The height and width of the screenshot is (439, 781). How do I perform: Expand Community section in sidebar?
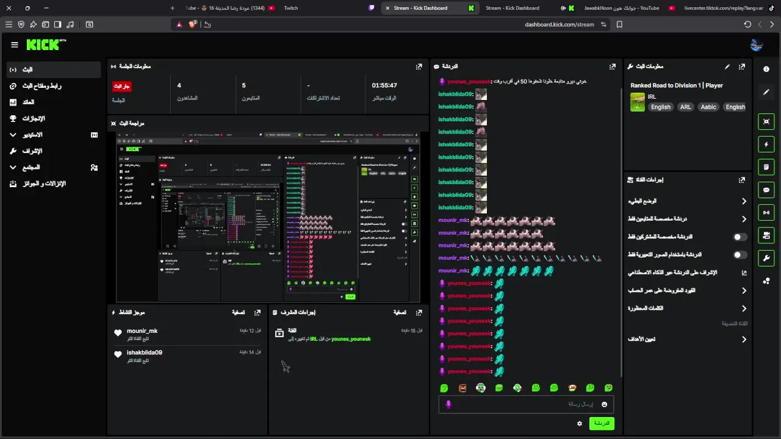(x=54, y=167)
